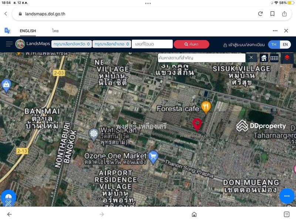Clear the important places search box
The width and height of the screenshot is (296, 222).
click(x=251, y=57)
